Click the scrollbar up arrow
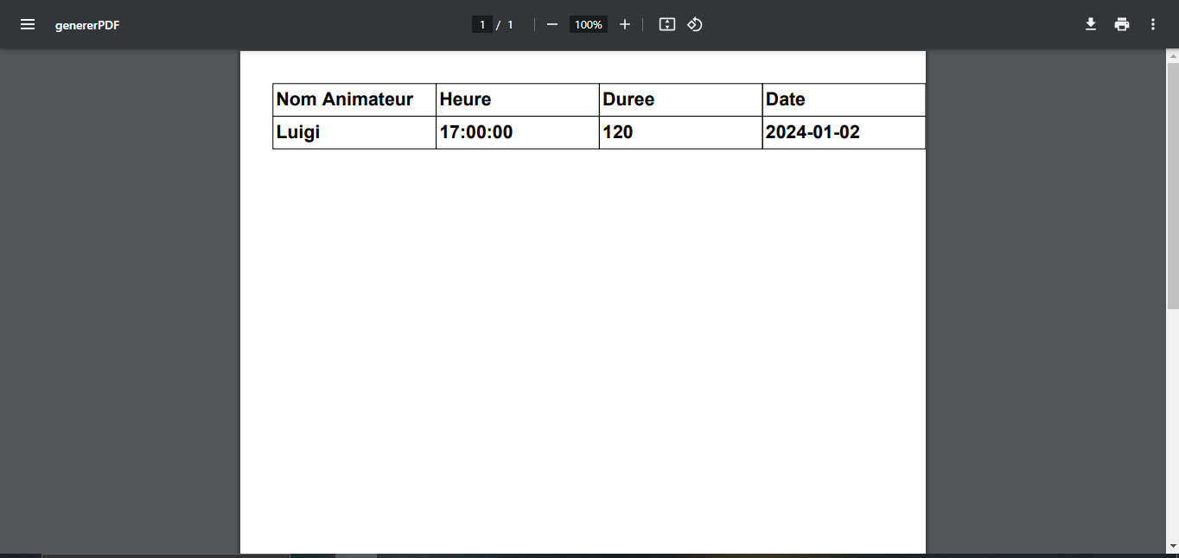The image size is (1179, 558). (1173, 56)
